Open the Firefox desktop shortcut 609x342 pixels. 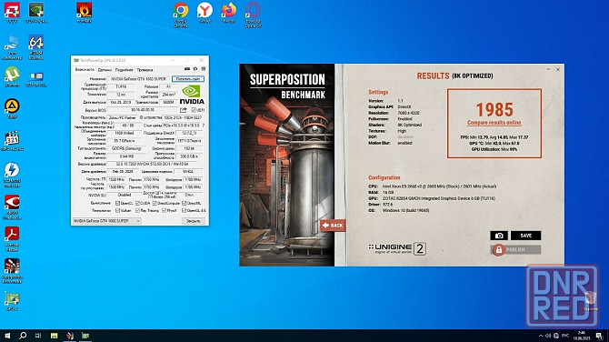pyautogui.click(x=229, y=13)
